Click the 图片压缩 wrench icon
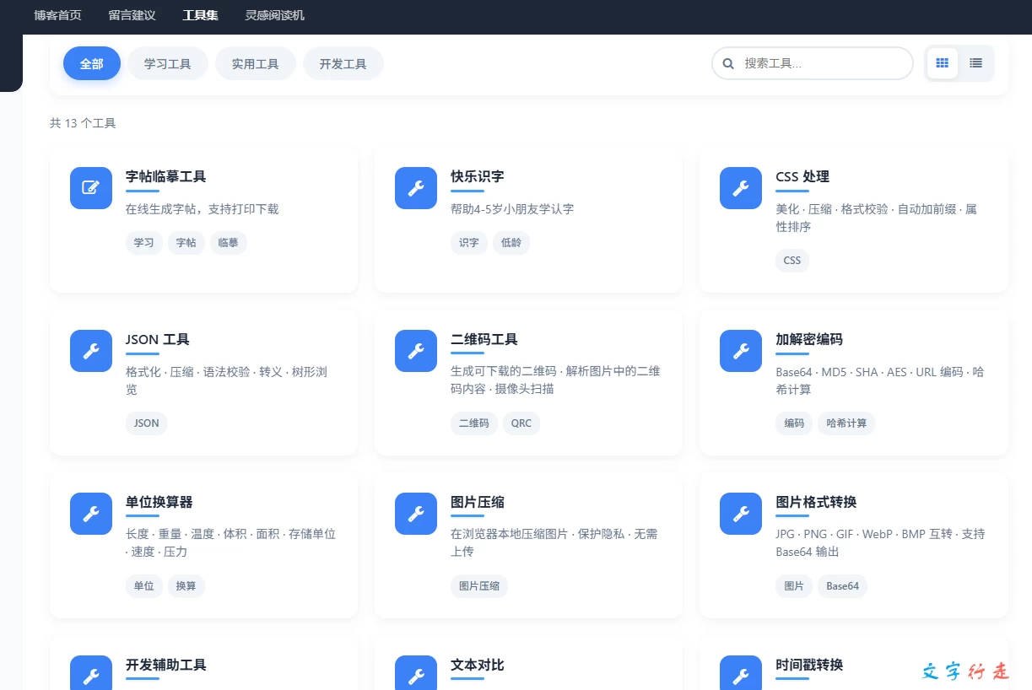The width and height of the screenshot is (1032, 690). (416, 514)
